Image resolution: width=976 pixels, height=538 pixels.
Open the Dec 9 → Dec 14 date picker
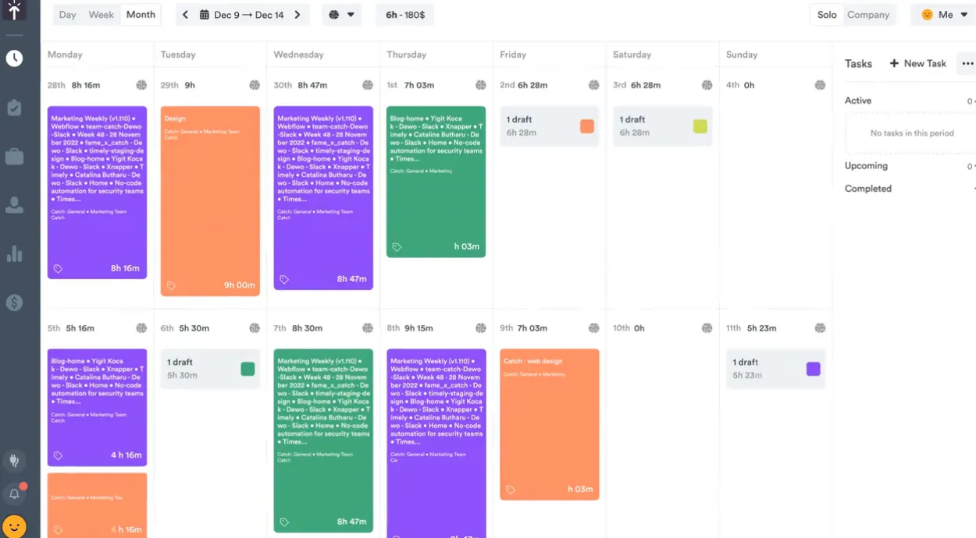241,15
